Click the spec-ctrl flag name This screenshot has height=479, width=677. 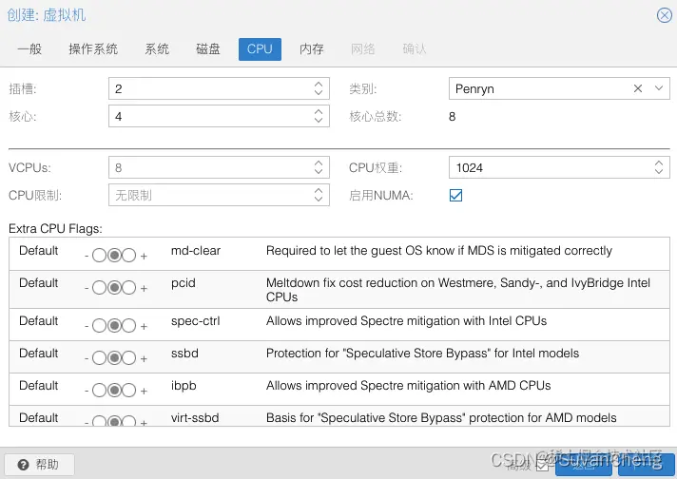(x=195, y=321)
